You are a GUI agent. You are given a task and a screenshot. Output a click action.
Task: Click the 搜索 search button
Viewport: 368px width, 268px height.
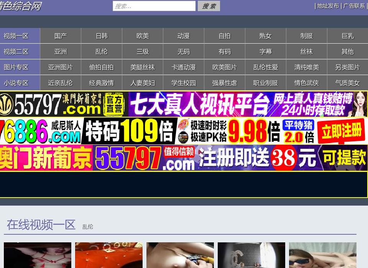tap(209, 6)
